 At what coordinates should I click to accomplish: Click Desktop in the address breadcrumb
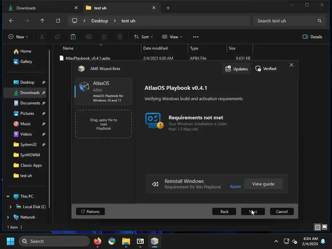(100, 21)
